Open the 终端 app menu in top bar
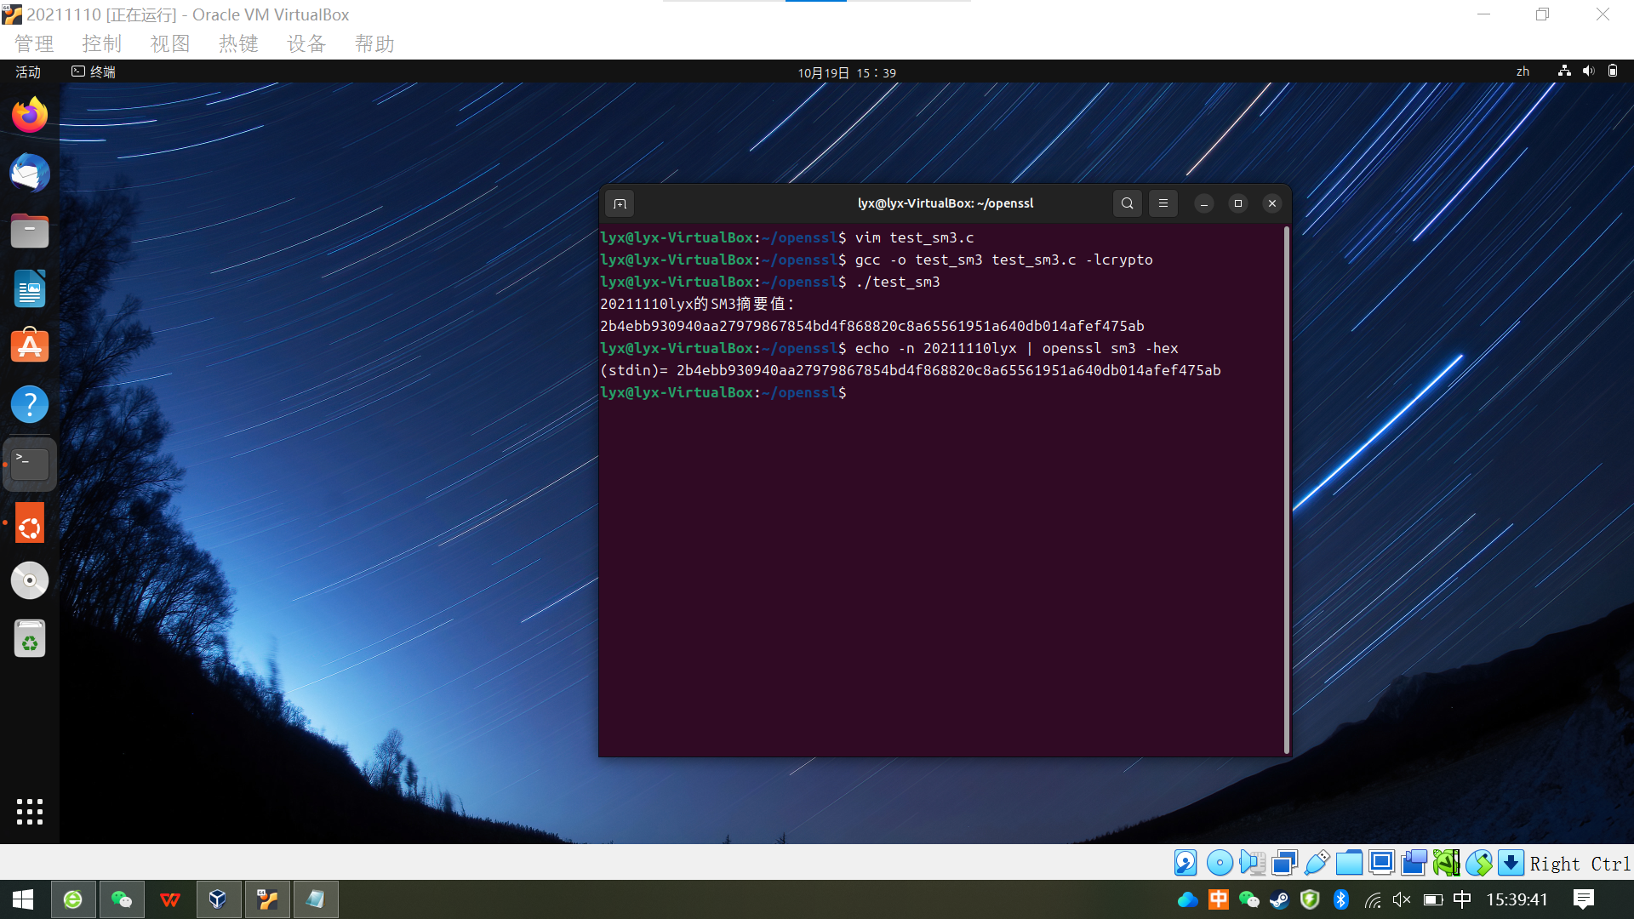The height and width of the screenshot is (919, 1634). [x=94, y=72]
